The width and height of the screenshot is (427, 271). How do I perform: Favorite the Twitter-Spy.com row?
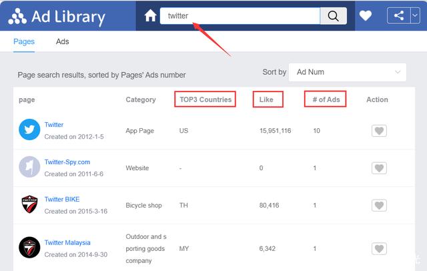click(x=379, y=168)
